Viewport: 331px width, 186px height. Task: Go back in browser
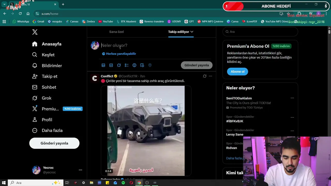coord(5,14)
